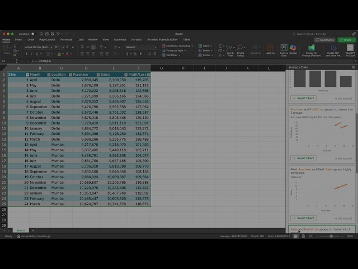Click Insert Chart under the Profit/Loss bar chart
The image size is (358, 269).
tap(303, 98)
